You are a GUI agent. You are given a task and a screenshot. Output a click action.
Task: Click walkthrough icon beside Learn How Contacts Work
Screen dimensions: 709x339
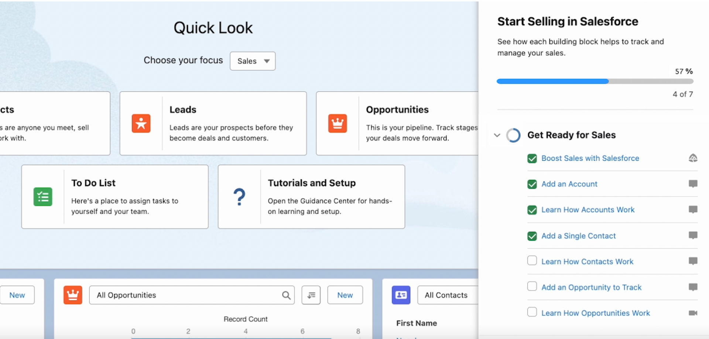coord(693,261)
